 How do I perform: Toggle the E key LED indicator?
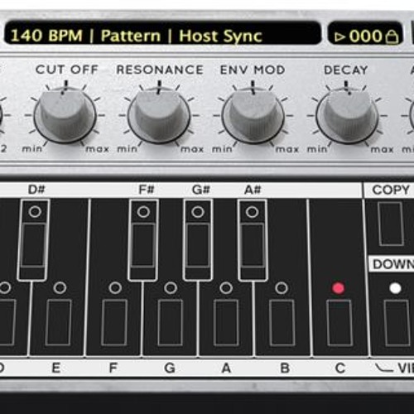pyautogui.click(x=60, y=288)
